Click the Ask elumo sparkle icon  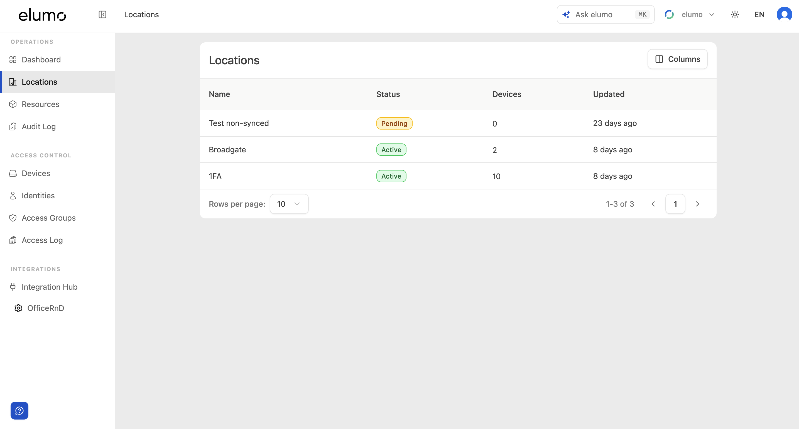[566, 14]
